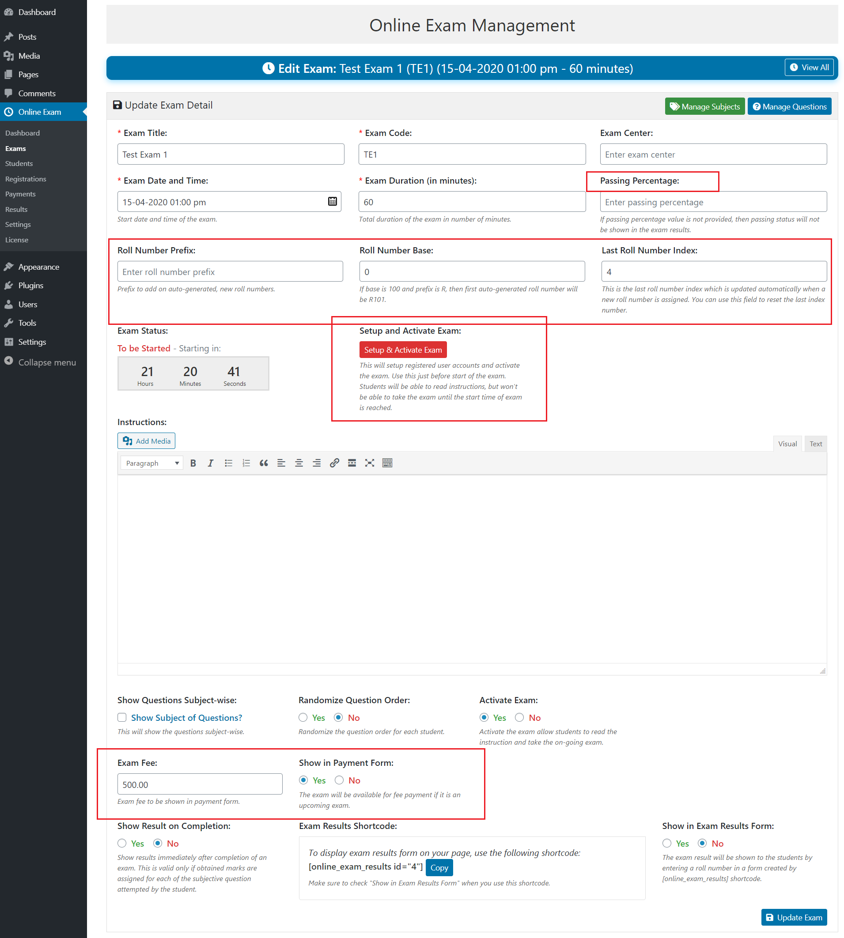Select No for Show in Payment Form

point(340,780)
